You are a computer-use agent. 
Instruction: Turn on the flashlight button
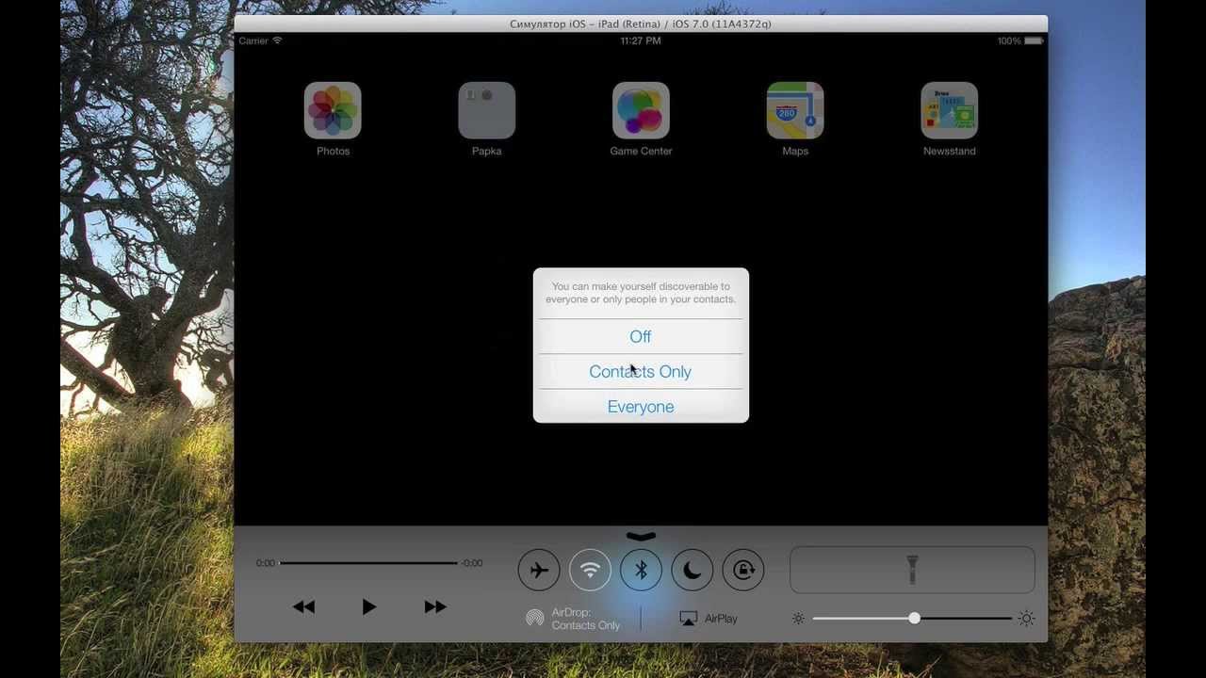pos(912,570)
